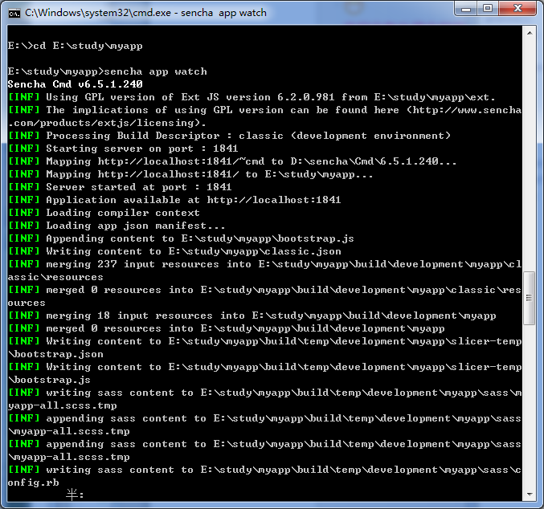Click the scrollbar up arrow
The width and height of the screenshot is (544, 509).
tap(530, 33)
